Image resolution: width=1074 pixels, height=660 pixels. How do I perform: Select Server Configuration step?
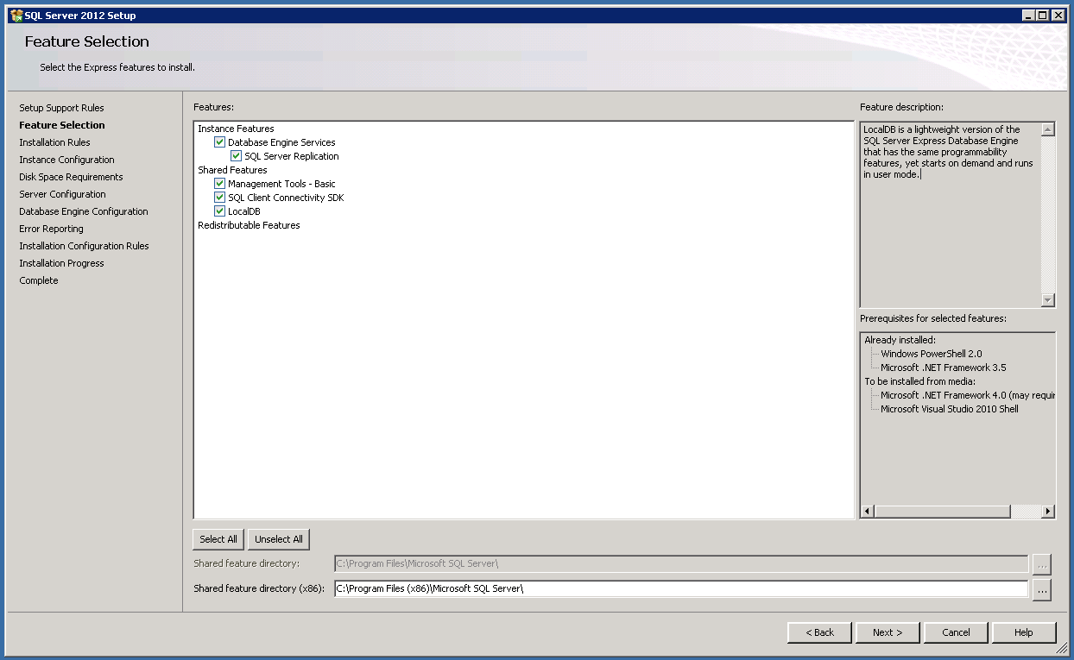[62, 194]
